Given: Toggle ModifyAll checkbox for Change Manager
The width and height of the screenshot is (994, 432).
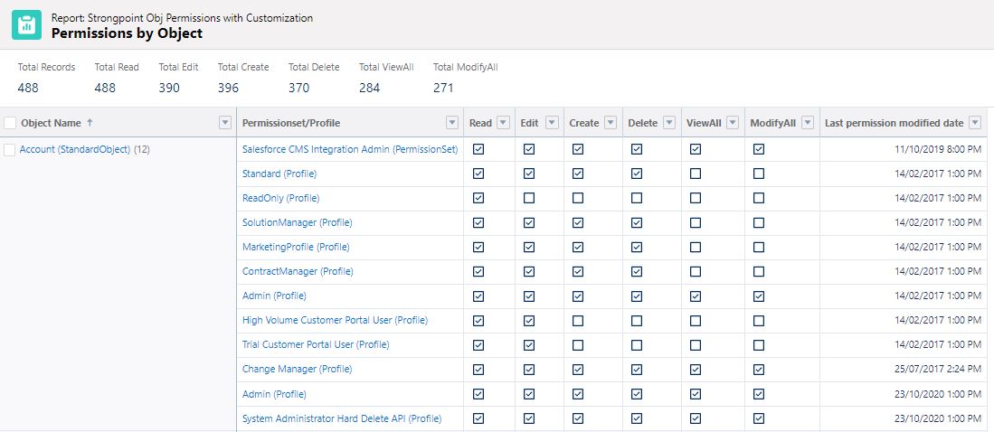Looking at the screenshot, I should pos(759,369).
